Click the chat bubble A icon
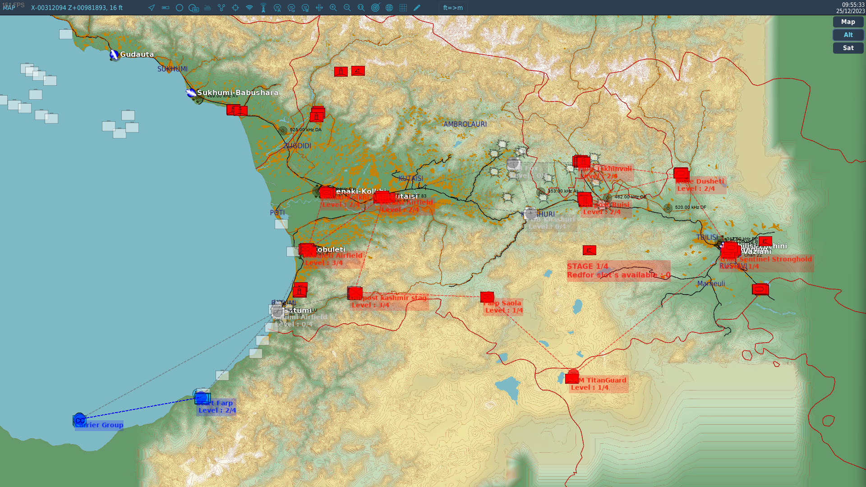The image size is (866, 487). (x=277, y=8)
